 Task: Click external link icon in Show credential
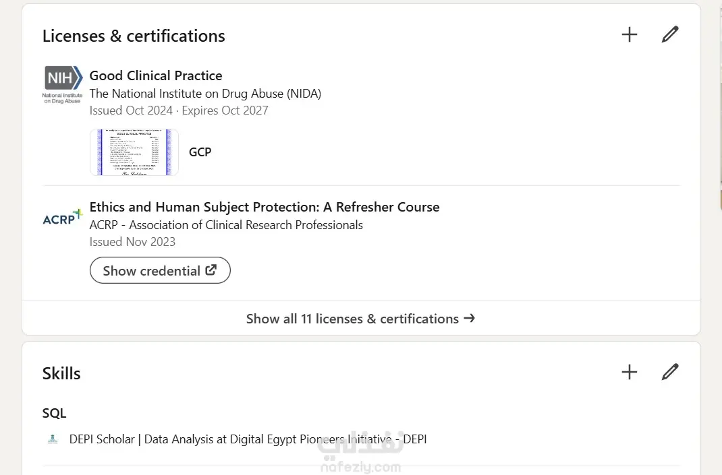(x=211, y=270)
